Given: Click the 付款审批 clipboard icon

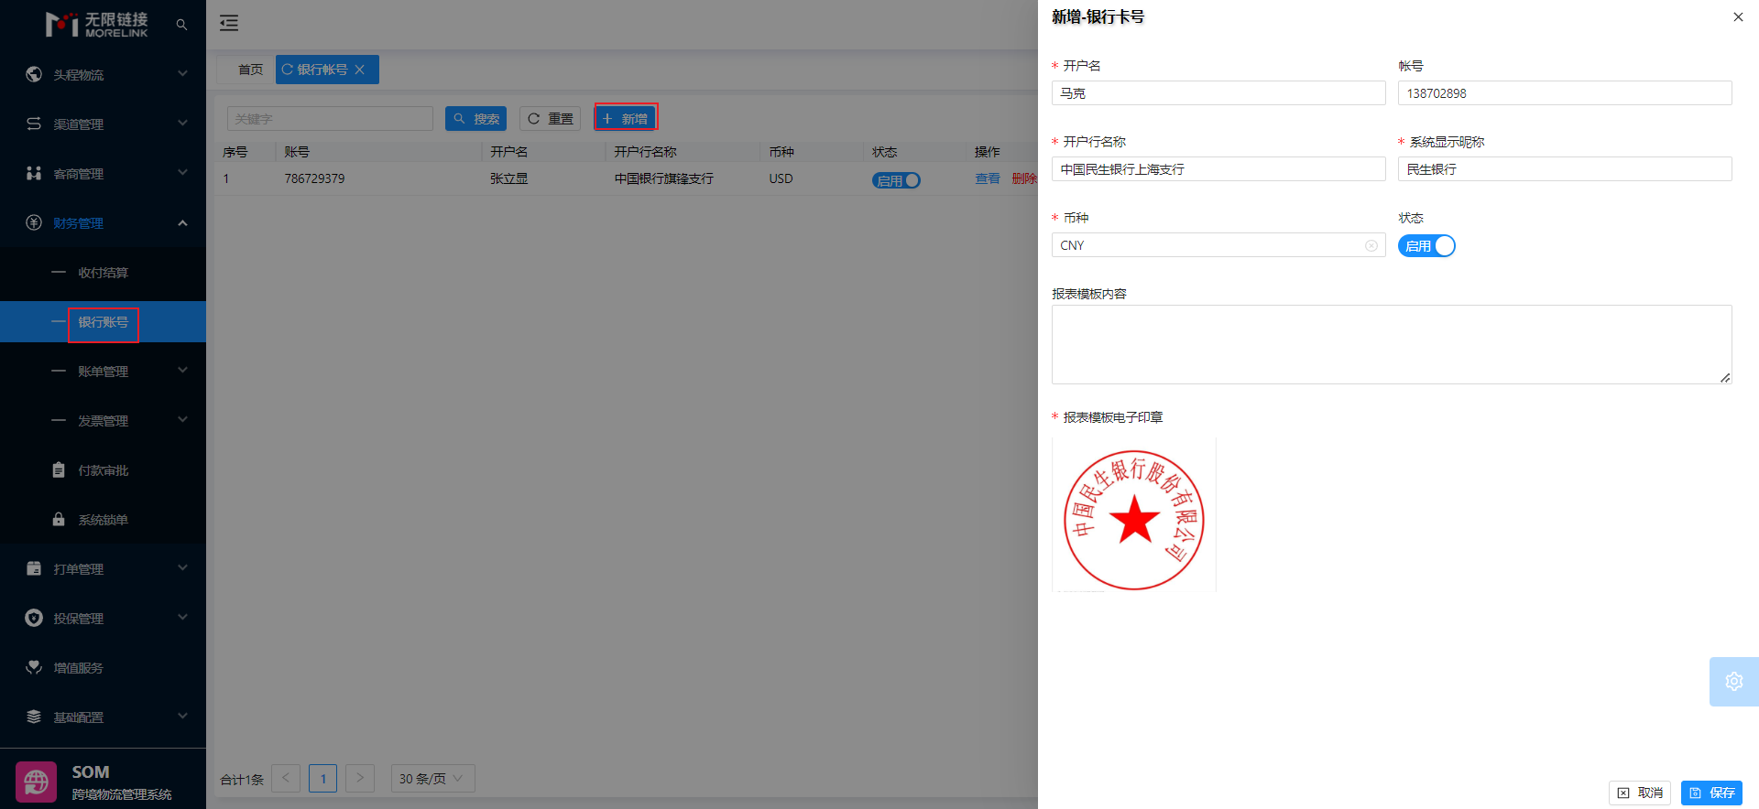Looking at the screenshot, I should click(59, 469).
